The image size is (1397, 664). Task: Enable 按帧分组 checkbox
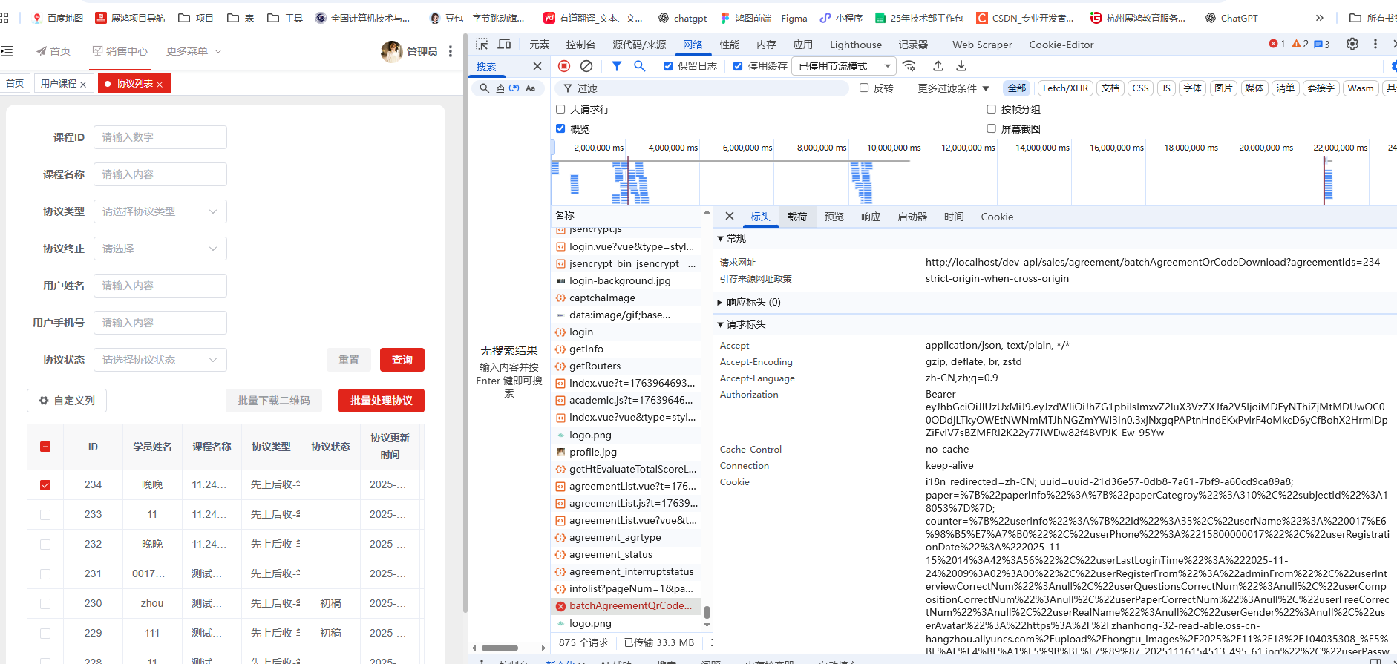point(991,109)
